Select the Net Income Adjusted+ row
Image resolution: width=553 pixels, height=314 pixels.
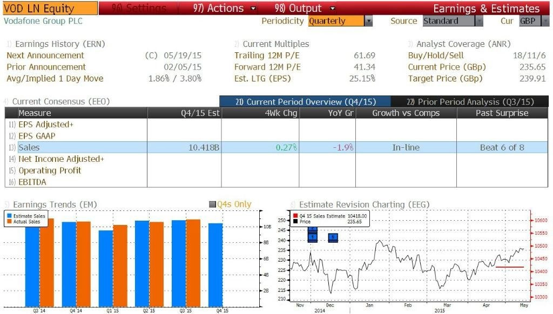pyautogui.click(x=276, y=159)
